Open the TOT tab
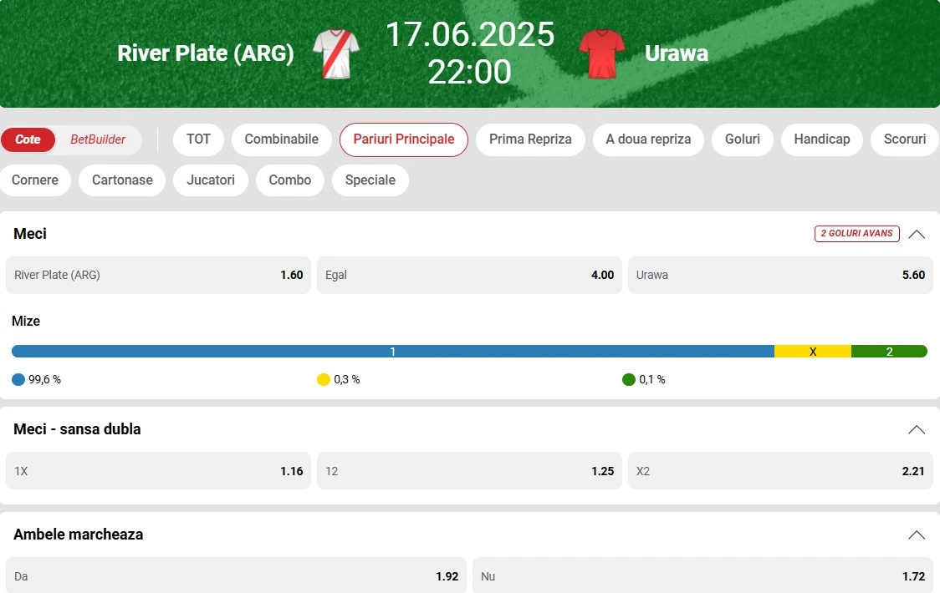Screen dimensions: 940x593 click(198, 139)
